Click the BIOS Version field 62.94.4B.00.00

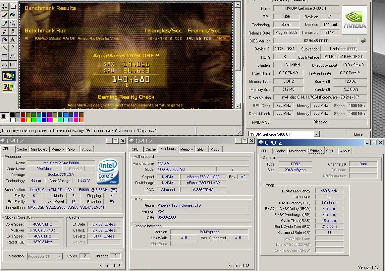tap(316, 41)
